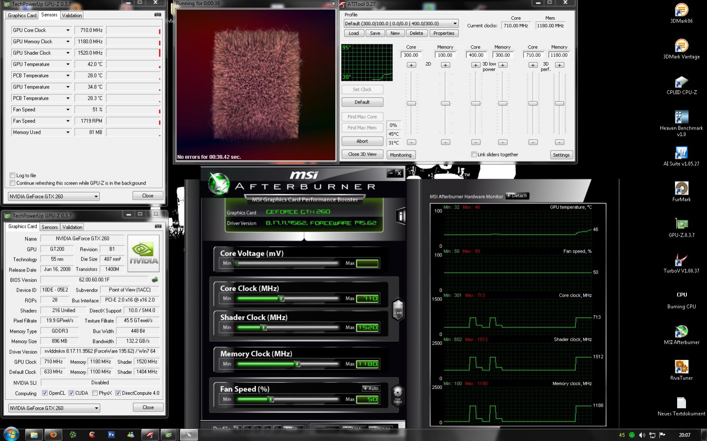
Task: Click the Fan Speed slider handle in Afterburner
Action: tap(271, 399)
